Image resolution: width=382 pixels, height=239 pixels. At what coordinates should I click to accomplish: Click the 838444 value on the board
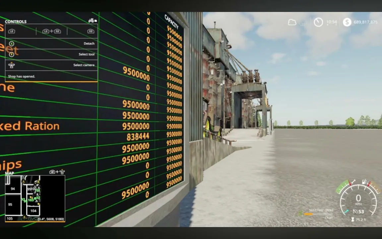(138, 136)
